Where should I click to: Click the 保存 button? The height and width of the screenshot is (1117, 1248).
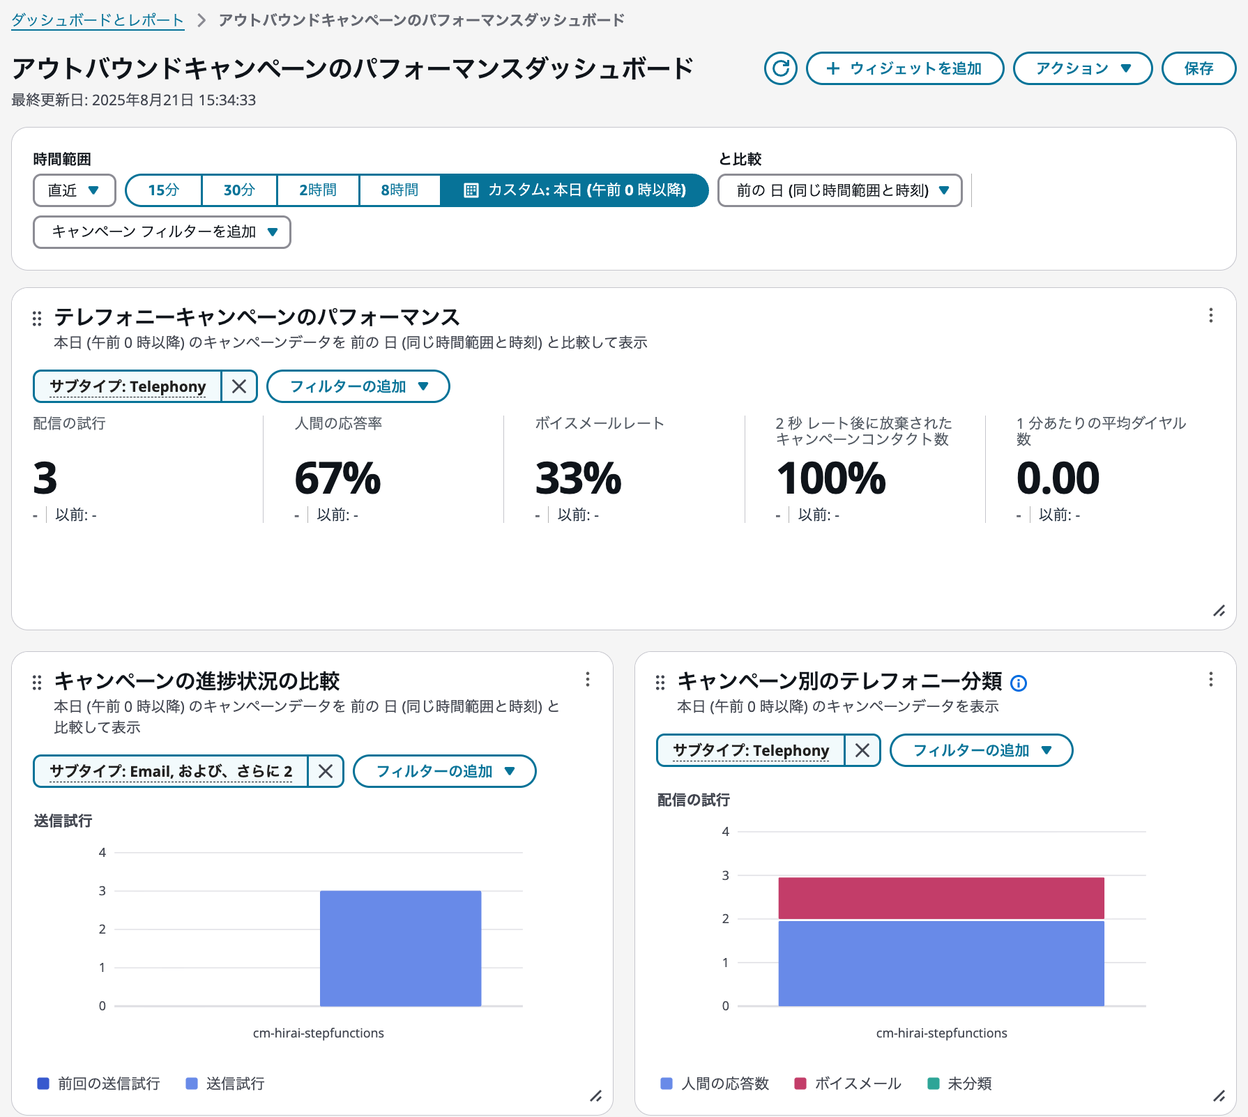coord(1198,68)
